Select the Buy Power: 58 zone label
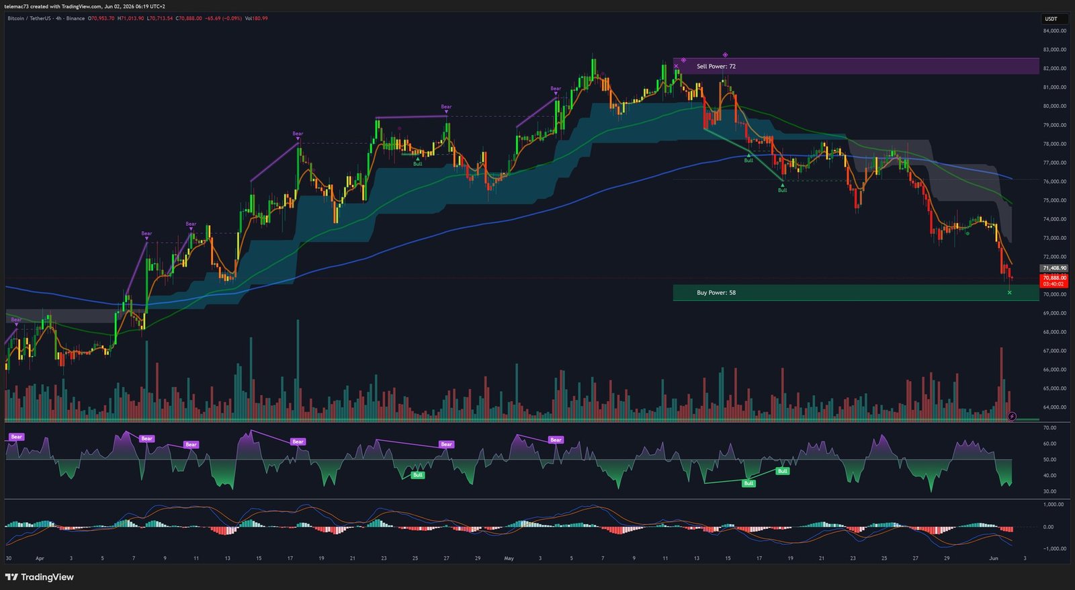This screenshot has height=590, width=1075. 716,292
